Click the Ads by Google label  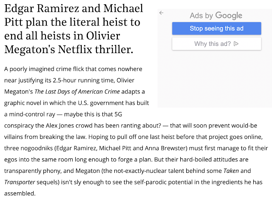(x=216, y=15)
